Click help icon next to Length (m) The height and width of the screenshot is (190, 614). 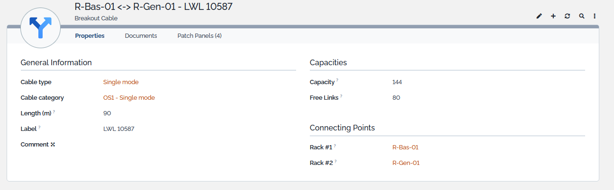pyautogui.click(x=54, y=112)
